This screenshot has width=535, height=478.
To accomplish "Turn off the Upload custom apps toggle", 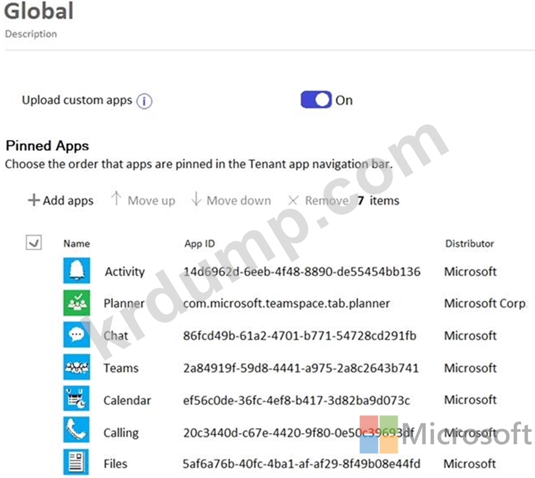I will [315, 100].
